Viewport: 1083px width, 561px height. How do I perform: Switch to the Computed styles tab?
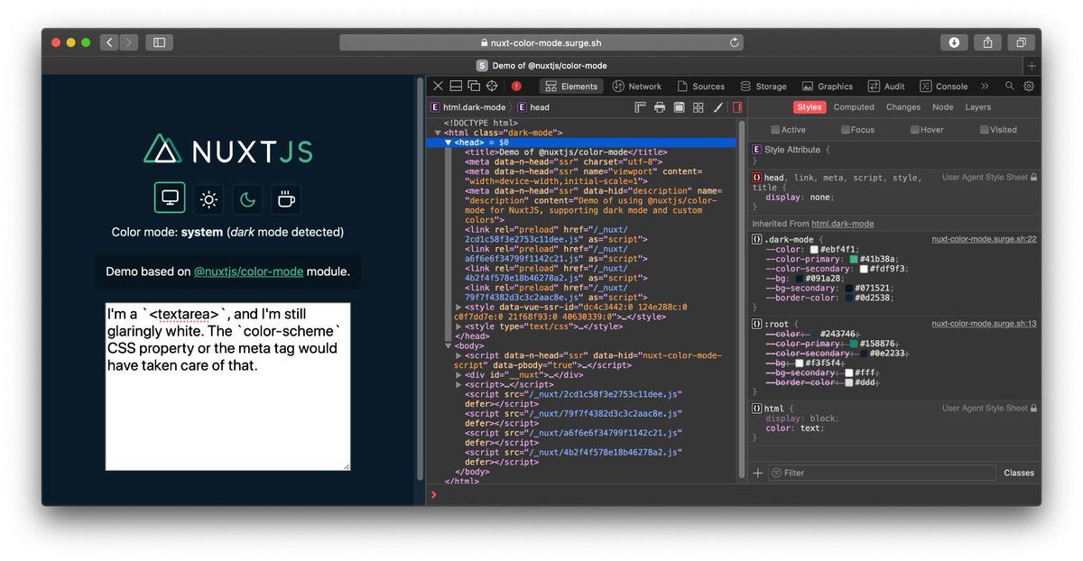click(x=853, y=107)
